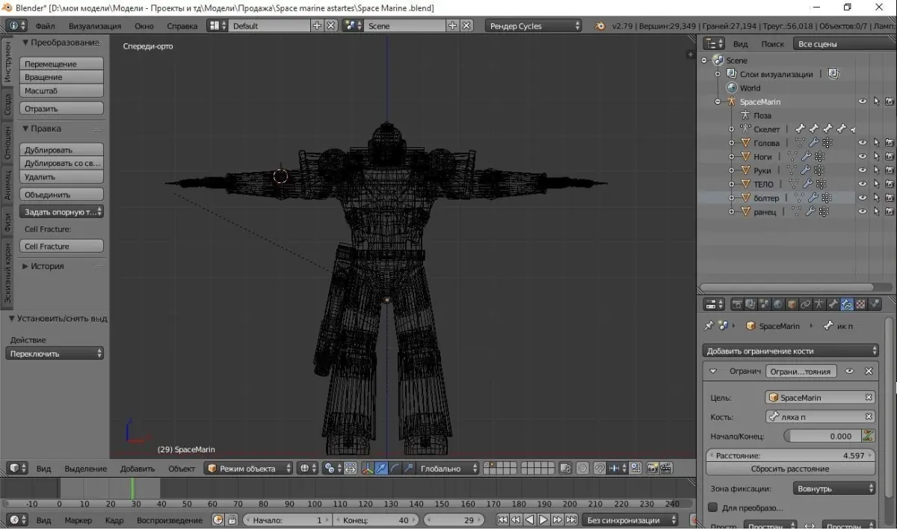Screen dimensions: 897x530
Task: Select the scale manipulator icon
Action: [x=408, y=468]
